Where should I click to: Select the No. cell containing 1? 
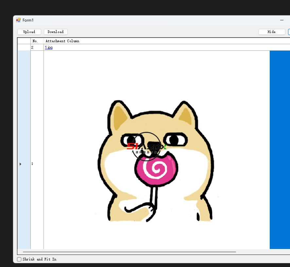(37, 164)
